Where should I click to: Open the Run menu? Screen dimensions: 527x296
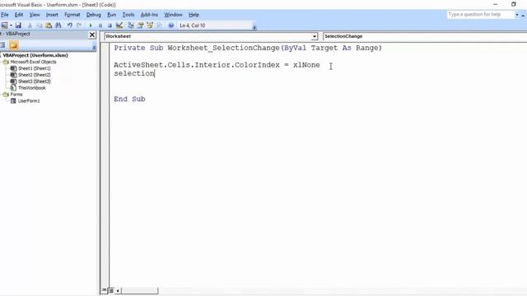(112, 15)
